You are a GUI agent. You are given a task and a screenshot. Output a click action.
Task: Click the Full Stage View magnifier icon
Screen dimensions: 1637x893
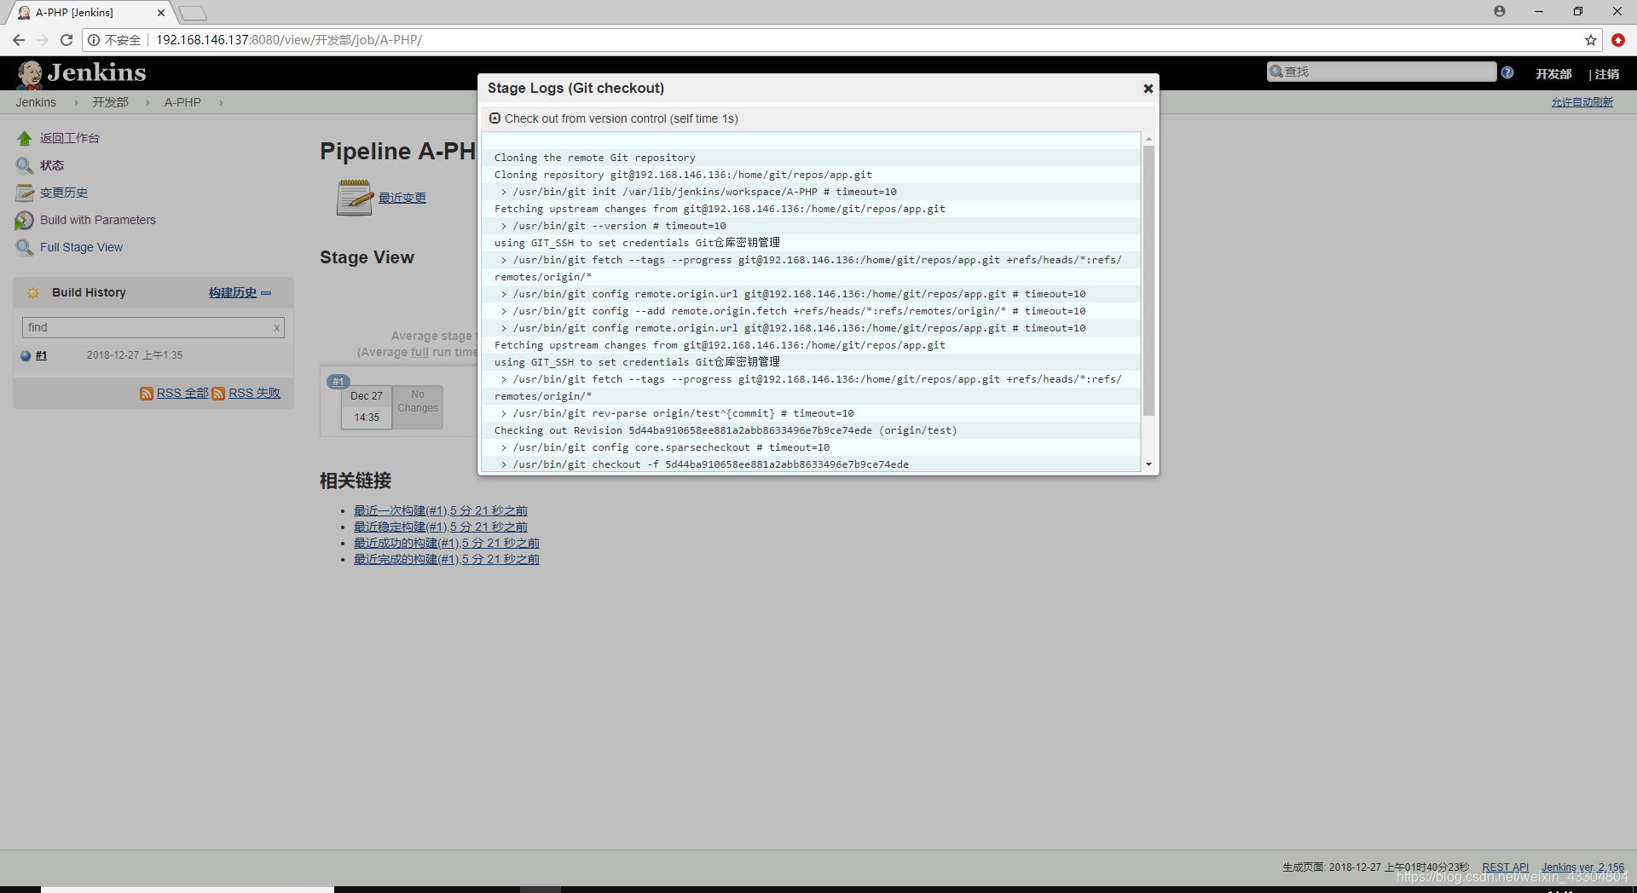tap(24, 247)
